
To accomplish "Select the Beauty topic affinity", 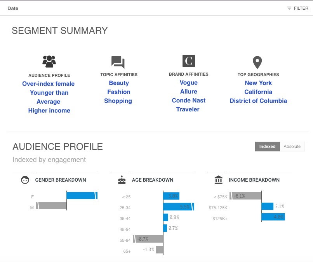I will click(x=119, y=83).
